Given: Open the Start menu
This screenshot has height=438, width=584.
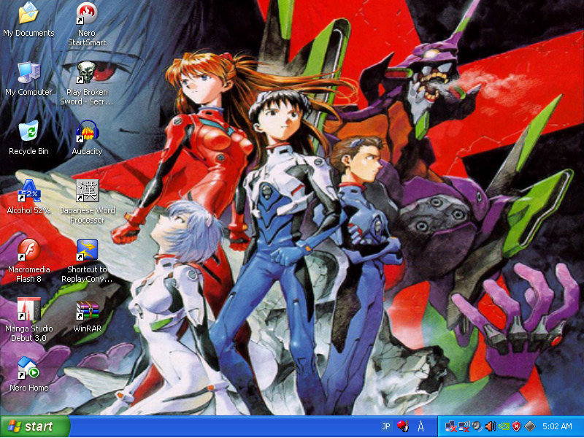Looking at the screenshot, I should [35, 426].
